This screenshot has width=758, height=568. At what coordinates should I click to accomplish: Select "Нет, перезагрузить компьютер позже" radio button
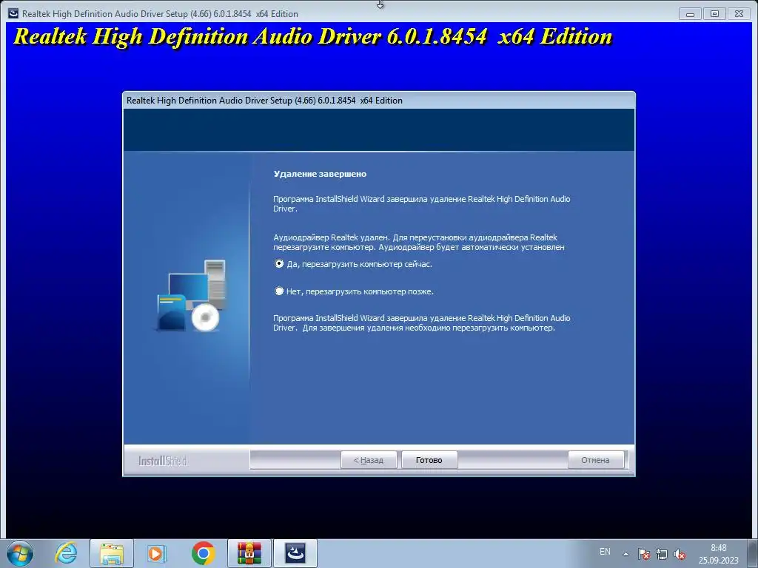coord(279,291)
